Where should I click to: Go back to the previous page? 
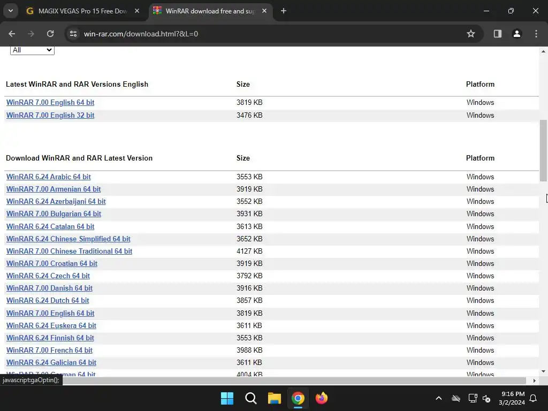12,34
